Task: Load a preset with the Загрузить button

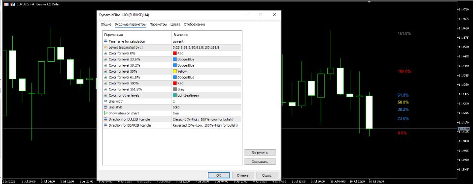Action: tap(260, 153)
